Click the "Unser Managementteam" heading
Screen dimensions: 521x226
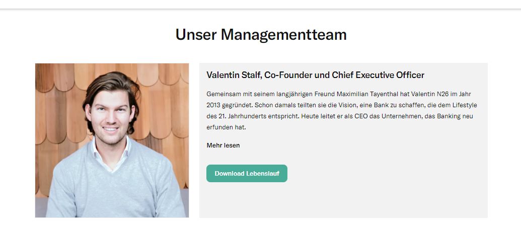click(261, 35)
